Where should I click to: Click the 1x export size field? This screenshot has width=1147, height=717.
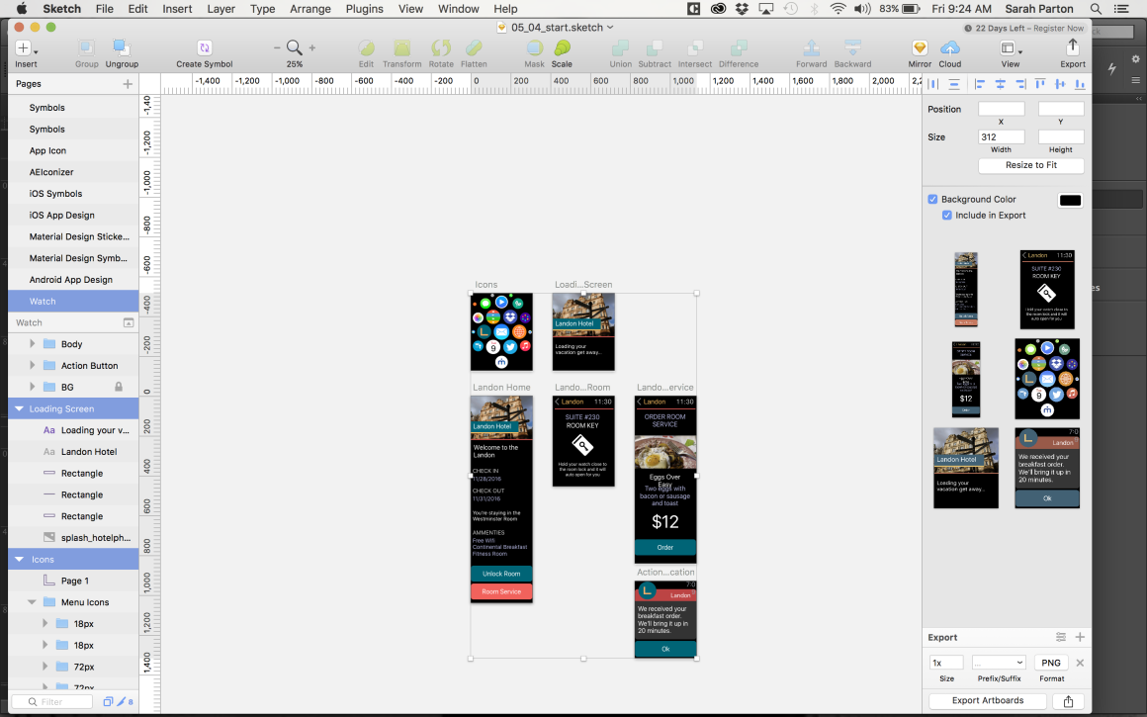click(946, 663)
